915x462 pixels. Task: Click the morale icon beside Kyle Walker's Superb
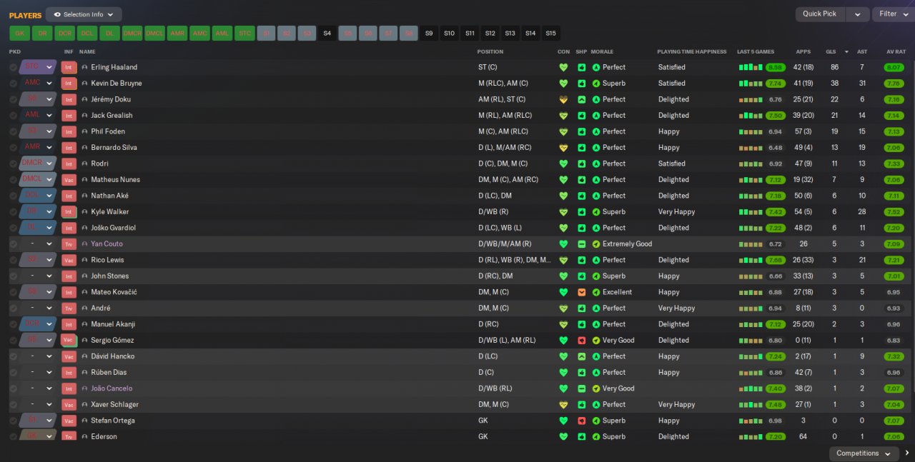coord(596,212)
